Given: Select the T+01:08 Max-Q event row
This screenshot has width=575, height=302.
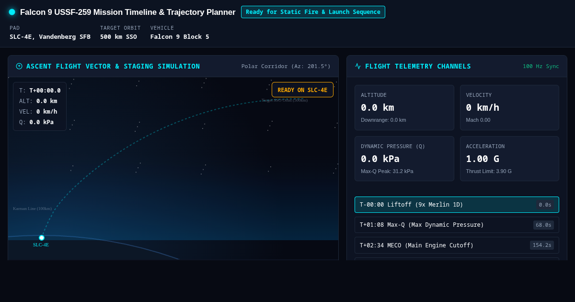Looking at the screenshot, I should (x=457, y=225).
